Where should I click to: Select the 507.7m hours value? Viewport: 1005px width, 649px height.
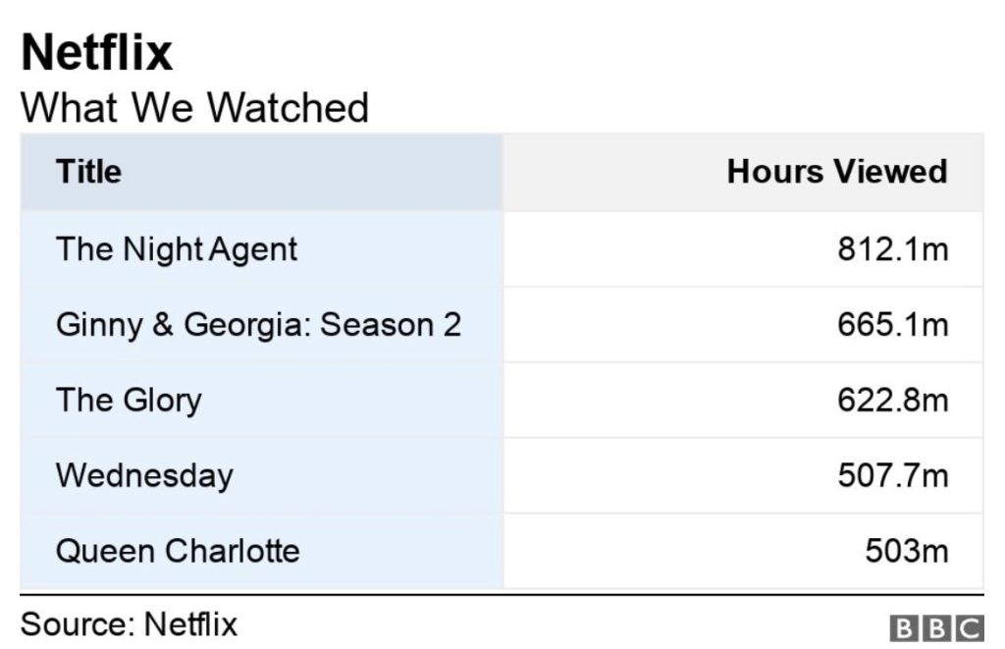893,475
